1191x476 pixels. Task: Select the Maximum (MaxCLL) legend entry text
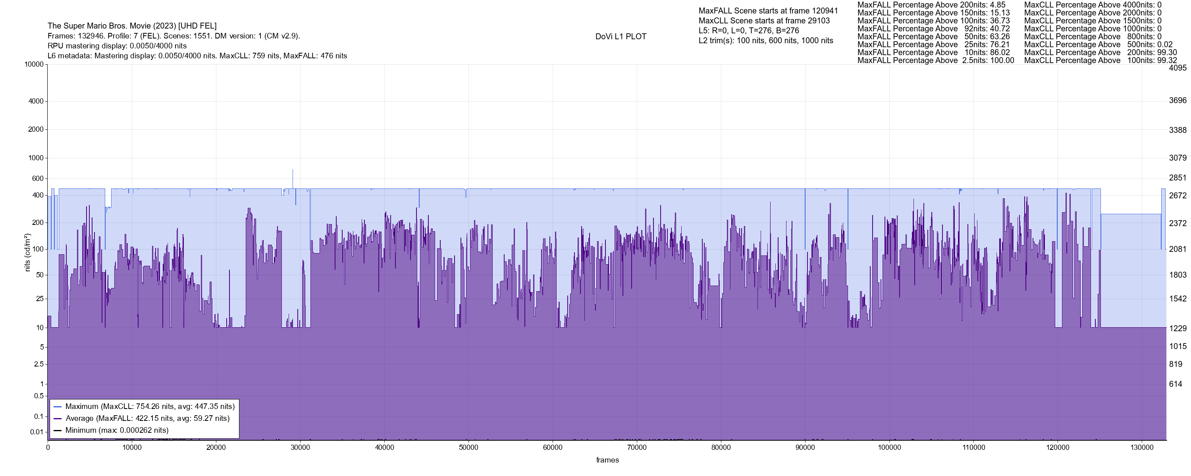[150, 407]
